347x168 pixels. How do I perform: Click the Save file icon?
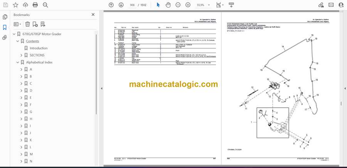(5, 5)
